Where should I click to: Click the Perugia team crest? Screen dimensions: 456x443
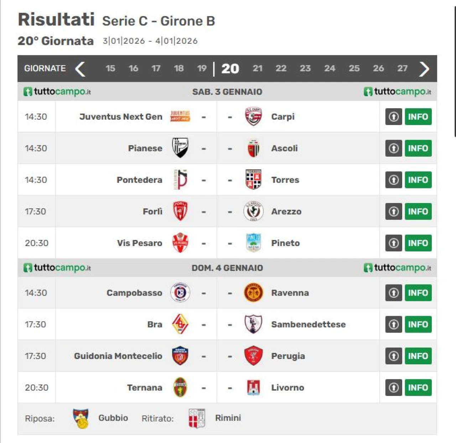[253, 356]
